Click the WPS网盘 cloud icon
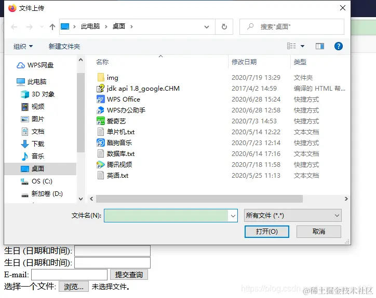Screen dimensions: 376x298 21,65
